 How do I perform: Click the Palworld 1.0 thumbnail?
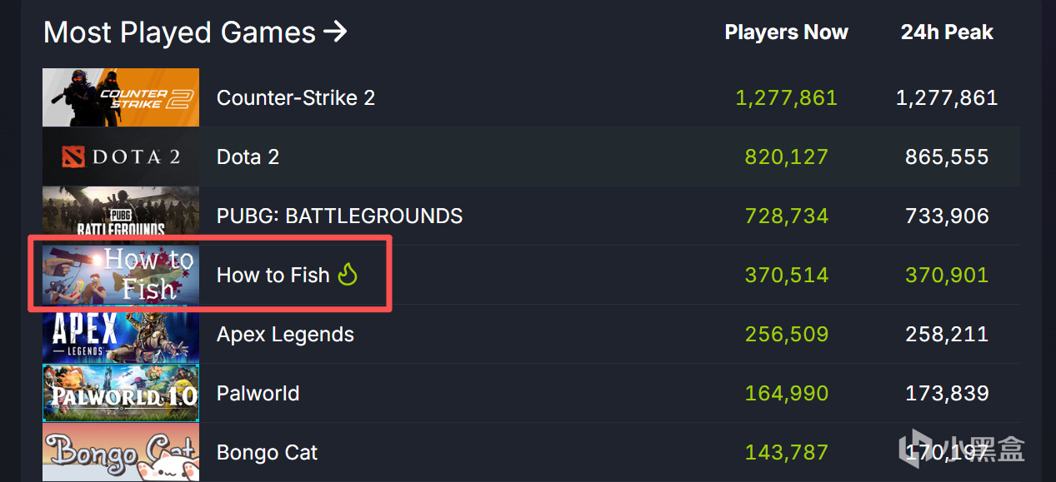(121, 393)
